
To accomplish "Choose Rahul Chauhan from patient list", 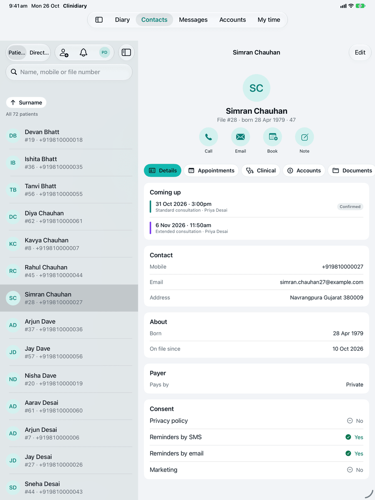I will coord(69,271).
